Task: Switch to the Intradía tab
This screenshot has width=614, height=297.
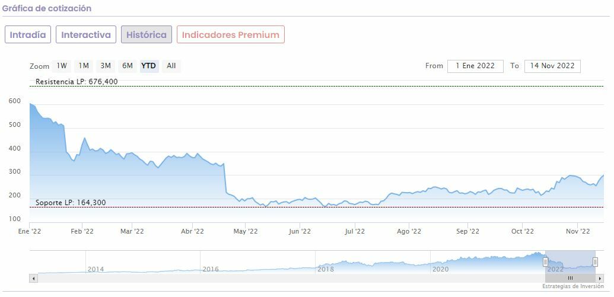Action: coord(28,34)
